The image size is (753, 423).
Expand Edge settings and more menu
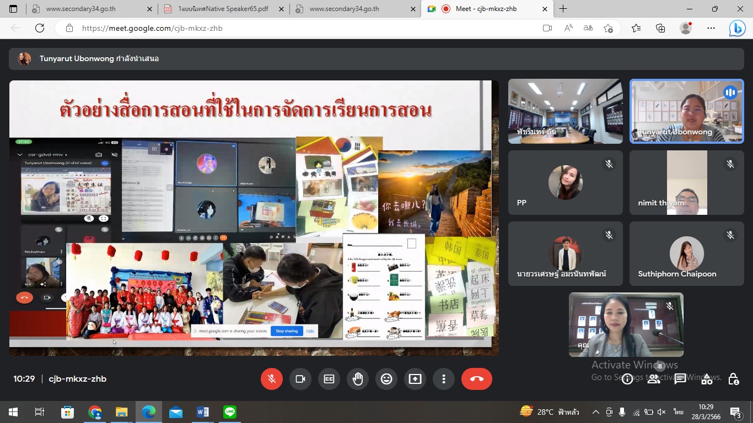711,28
